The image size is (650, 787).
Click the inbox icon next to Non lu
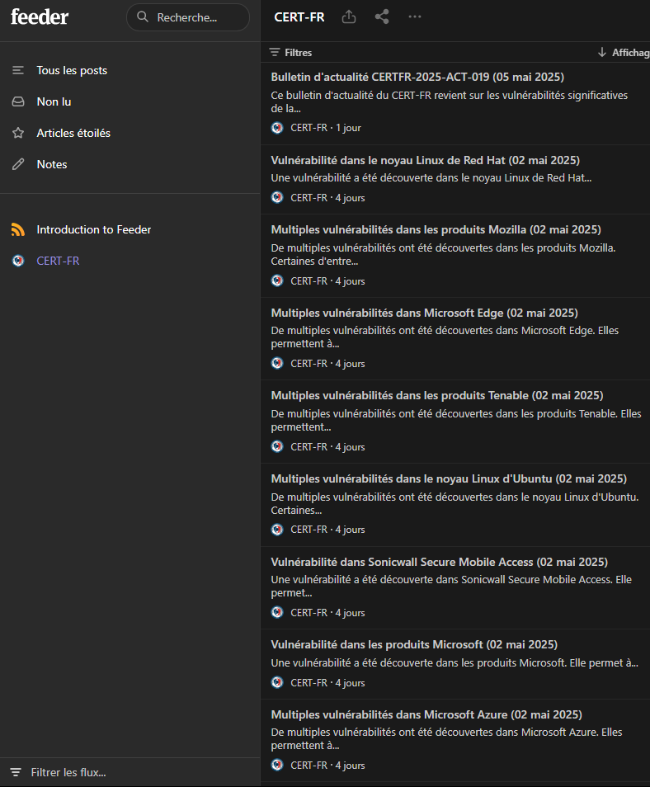18,101
